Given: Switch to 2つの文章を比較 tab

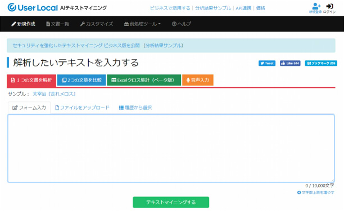Looking at the screenshot, I should click(x=82, y=80).
